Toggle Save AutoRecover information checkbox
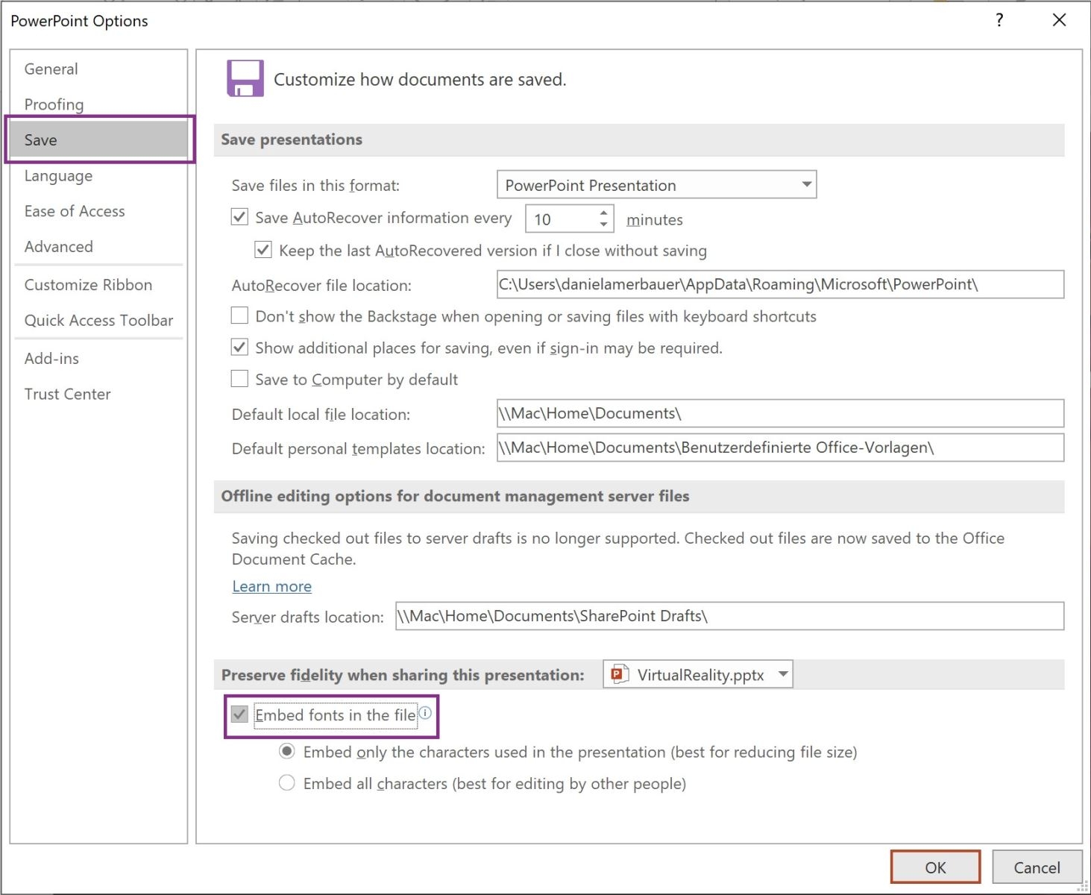Image resolution: width=1091 pixels, height=895 pixels. tap(239, 217)
